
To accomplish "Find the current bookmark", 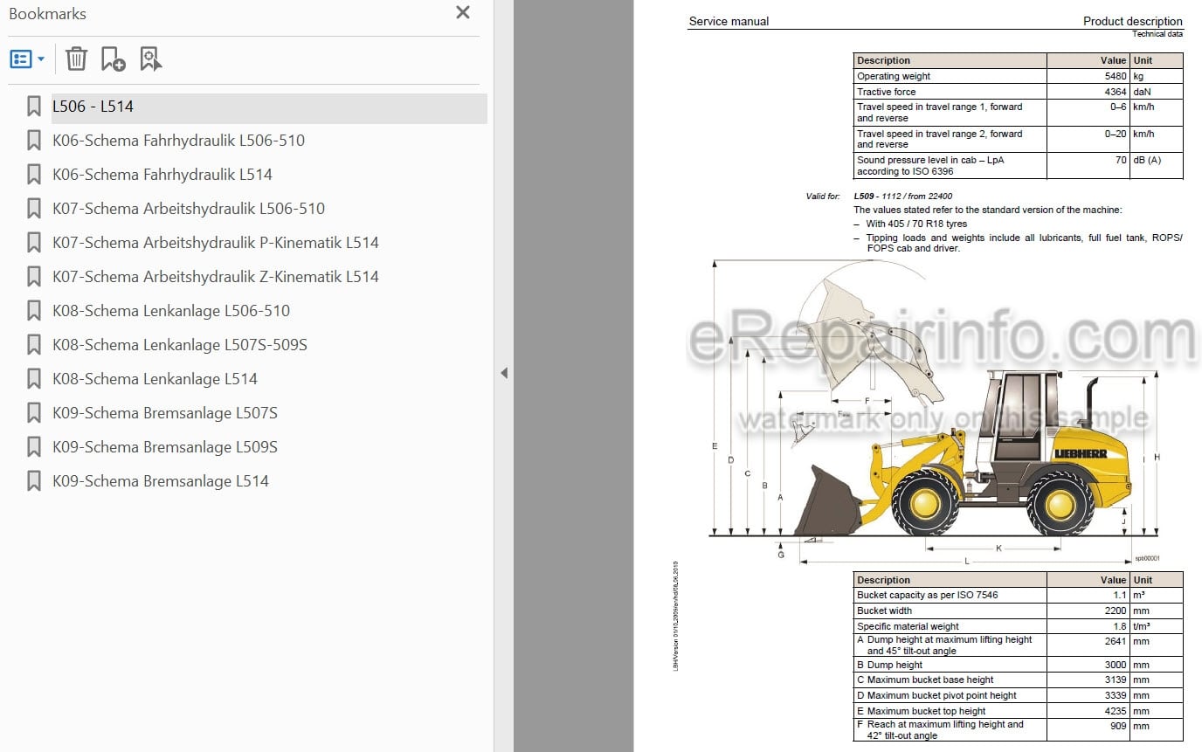I will tap(150, 59).
